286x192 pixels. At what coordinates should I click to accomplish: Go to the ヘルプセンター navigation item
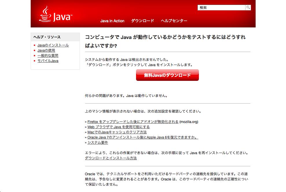[174, 21]
